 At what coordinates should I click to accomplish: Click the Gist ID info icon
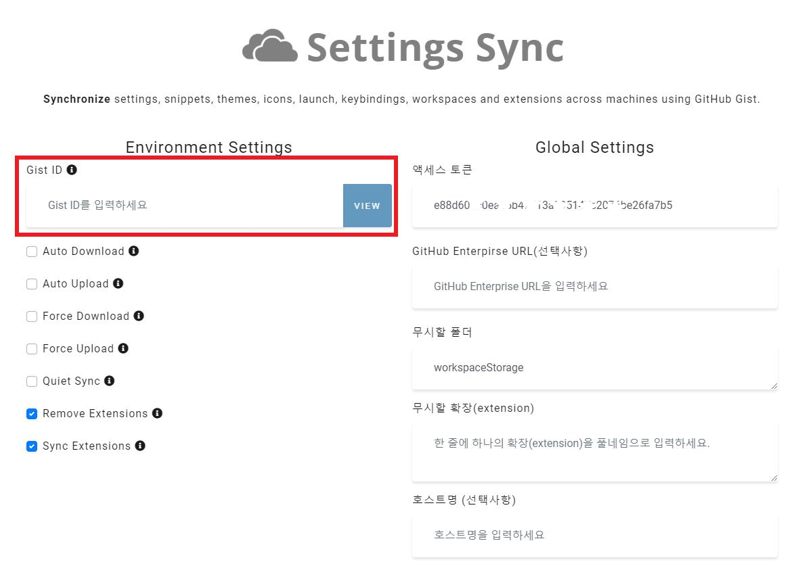[72, 170]
